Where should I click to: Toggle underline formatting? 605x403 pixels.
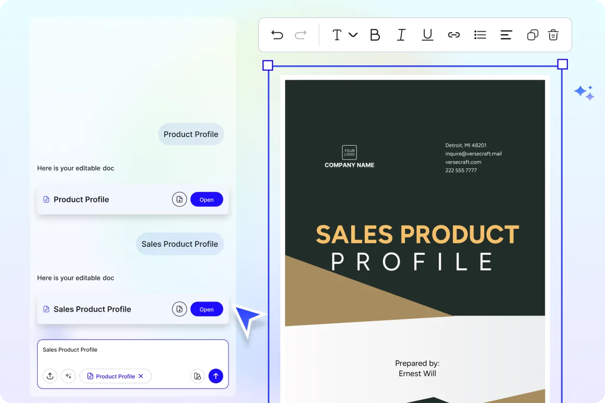[427, 35]
